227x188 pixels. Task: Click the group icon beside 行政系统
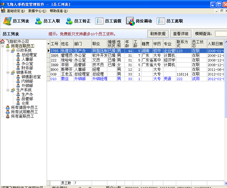point(13,50)
